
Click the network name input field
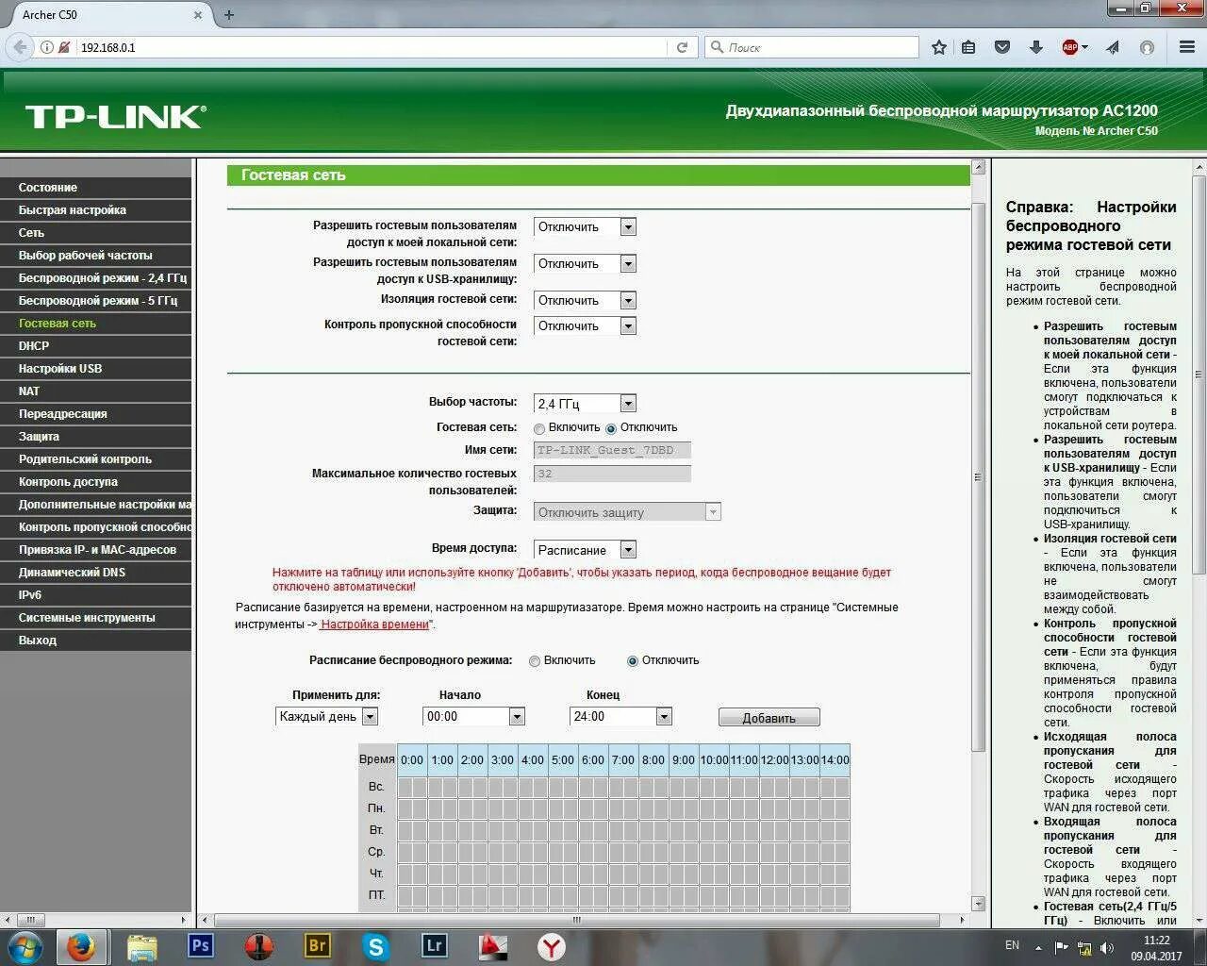[612, 450]
